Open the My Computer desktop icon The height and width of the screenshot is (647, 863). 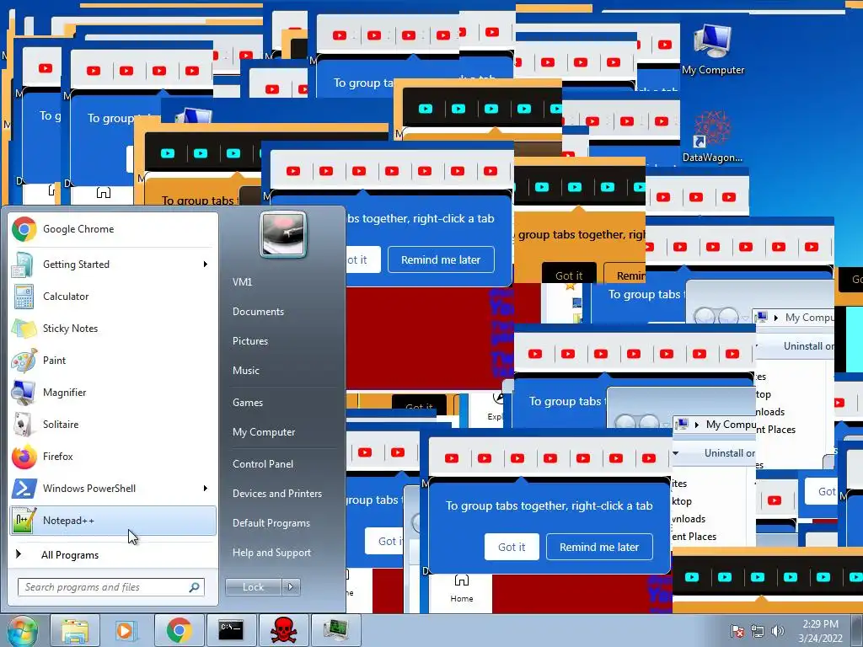tap(713, 50)
